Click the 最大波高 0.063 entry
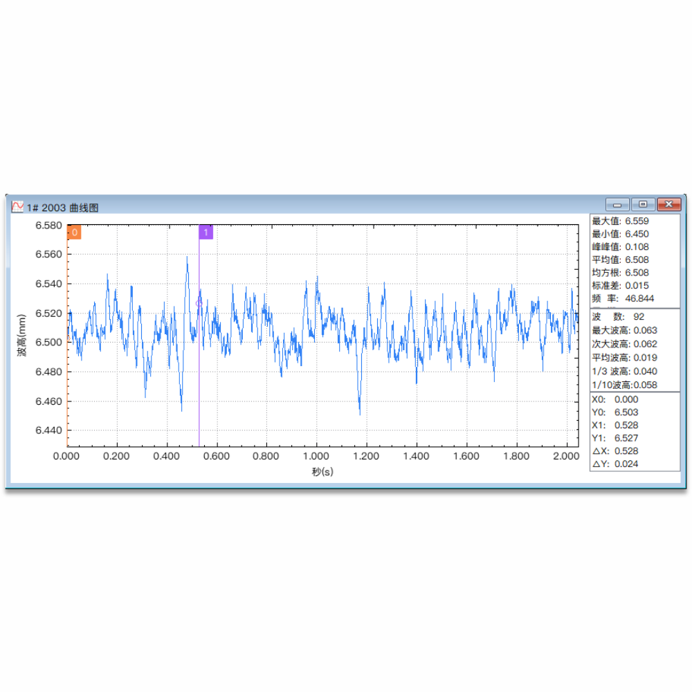 point(624,331)
